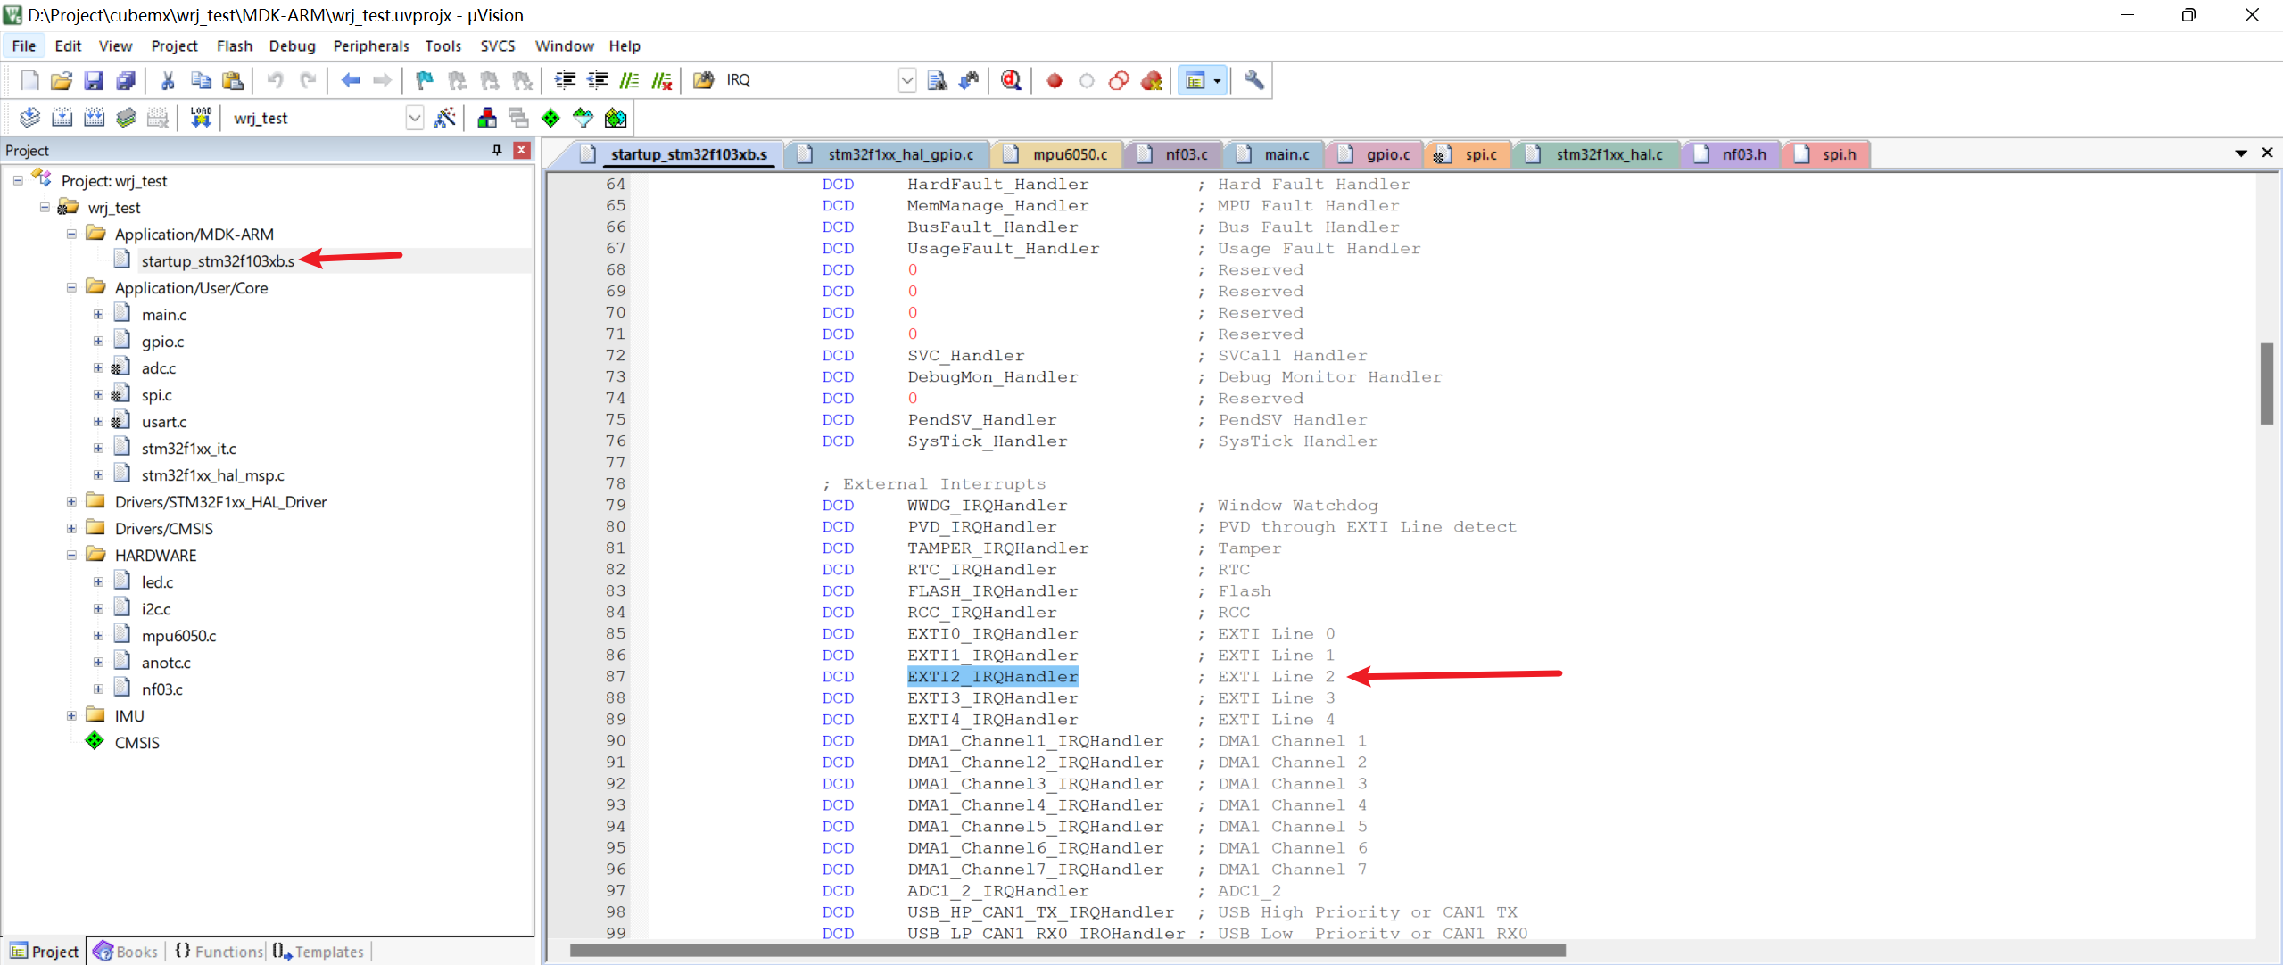Click the Find icon next to the IRQ box
Viewport: 2283px width, 965px height.
(937, 80)
